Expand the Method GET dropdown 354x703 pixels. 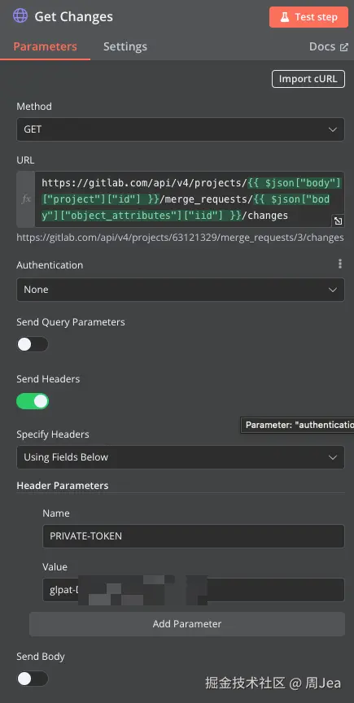click(181, 129)
